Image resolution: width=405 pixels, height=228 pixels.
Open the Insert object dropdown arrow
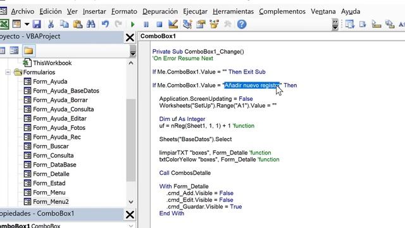(27, 24)
